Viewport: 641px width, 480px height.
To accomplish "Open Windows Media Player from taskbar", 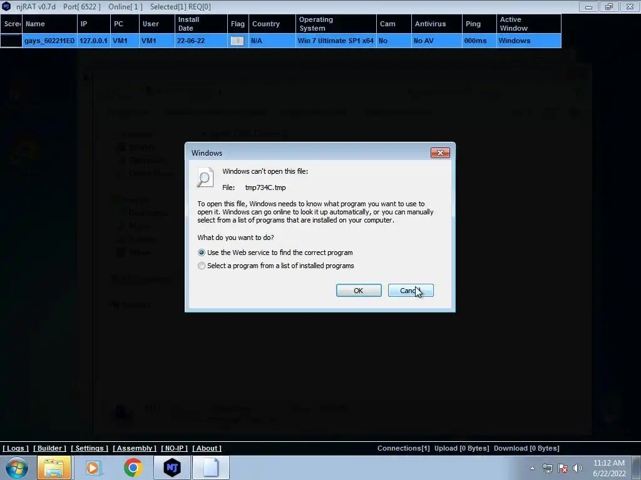I will [x=93, y=467].
